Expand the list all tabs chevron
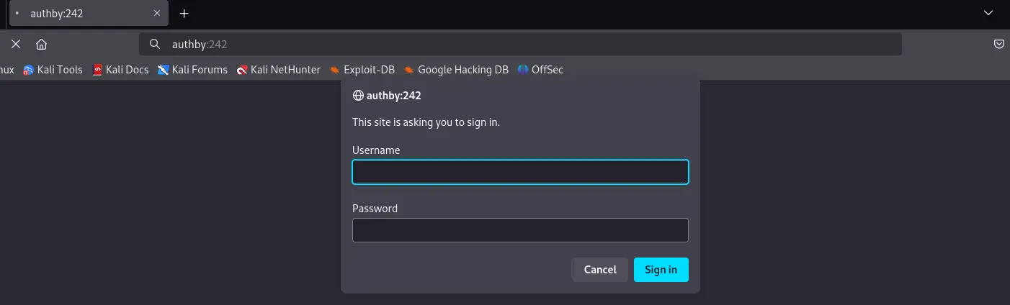This screenshot has width=1010, height=305. pos(988,13)
